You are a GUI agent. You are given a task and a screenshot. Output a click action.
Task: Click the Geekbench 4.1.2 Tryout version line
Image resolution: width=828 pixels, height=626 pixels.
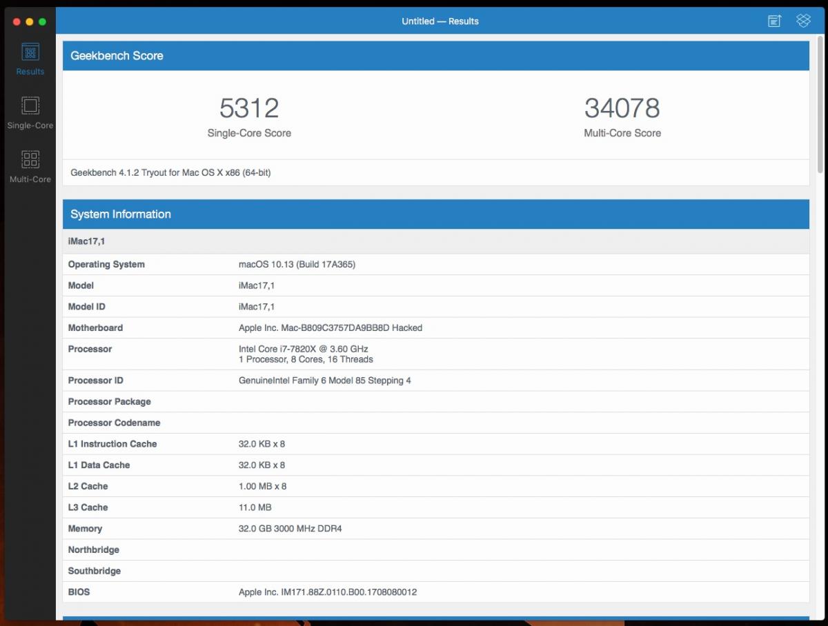[x=170, y=173]
